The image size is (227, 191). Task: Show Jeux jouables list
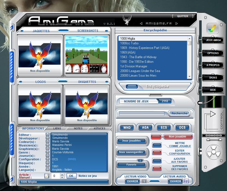132,141
